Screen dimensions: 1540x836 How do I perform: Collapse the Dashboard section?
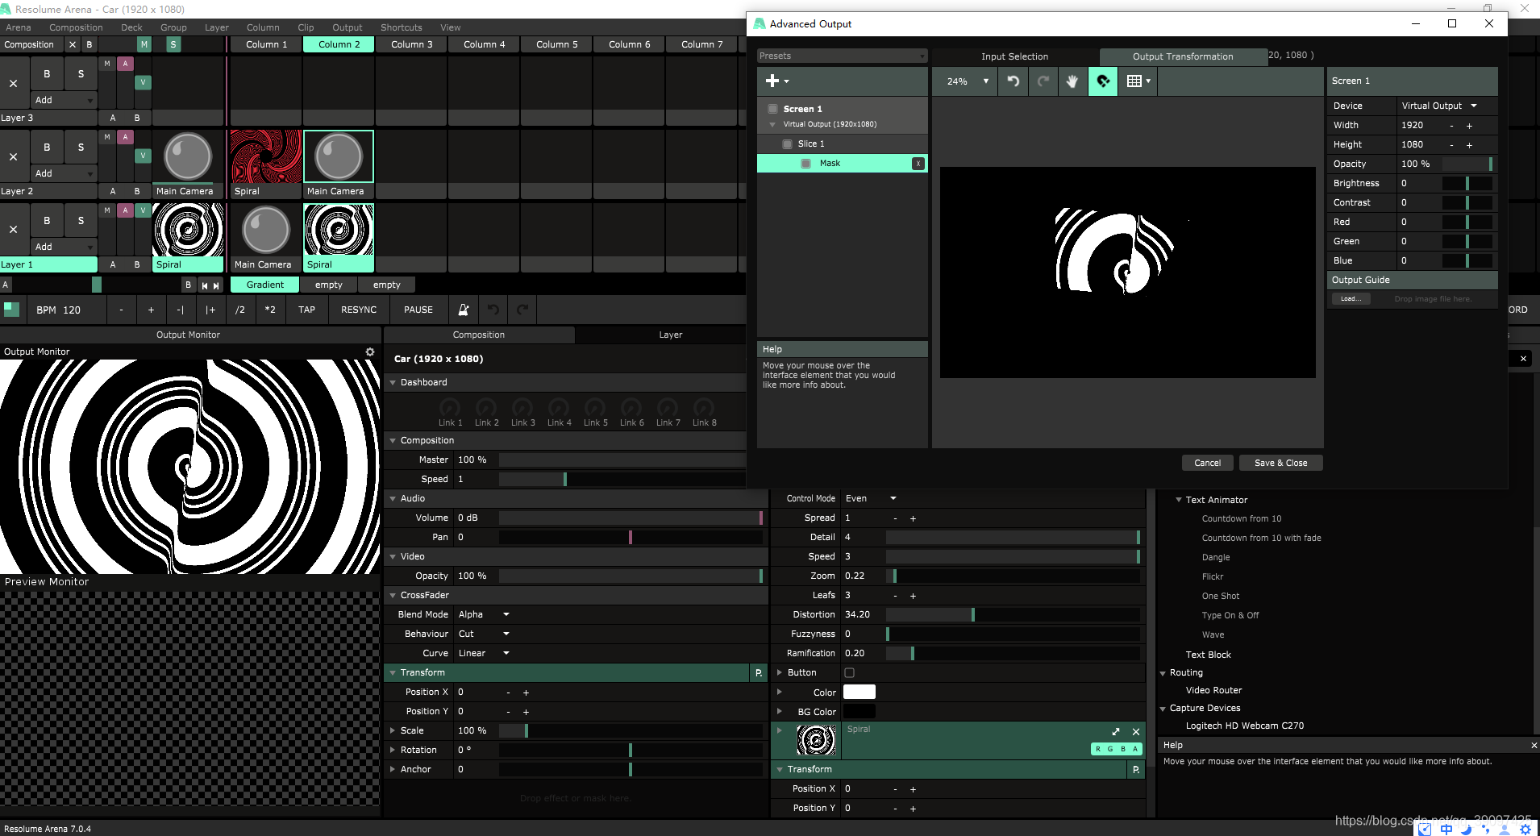(393, 383)
